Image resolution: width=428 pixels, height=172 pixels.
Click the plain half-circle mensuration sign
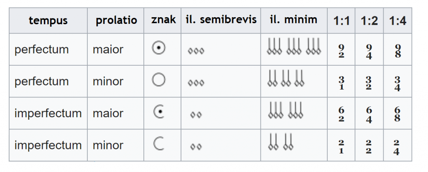[158, 144]
